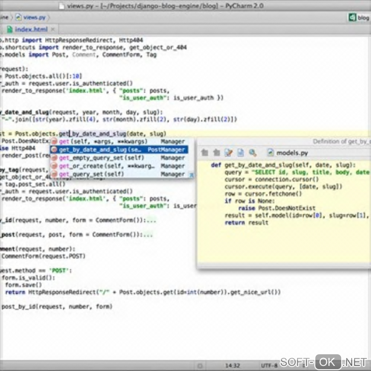Choose get_or_create completion entry
Screen dimensions: 371x371
point(119,166)
